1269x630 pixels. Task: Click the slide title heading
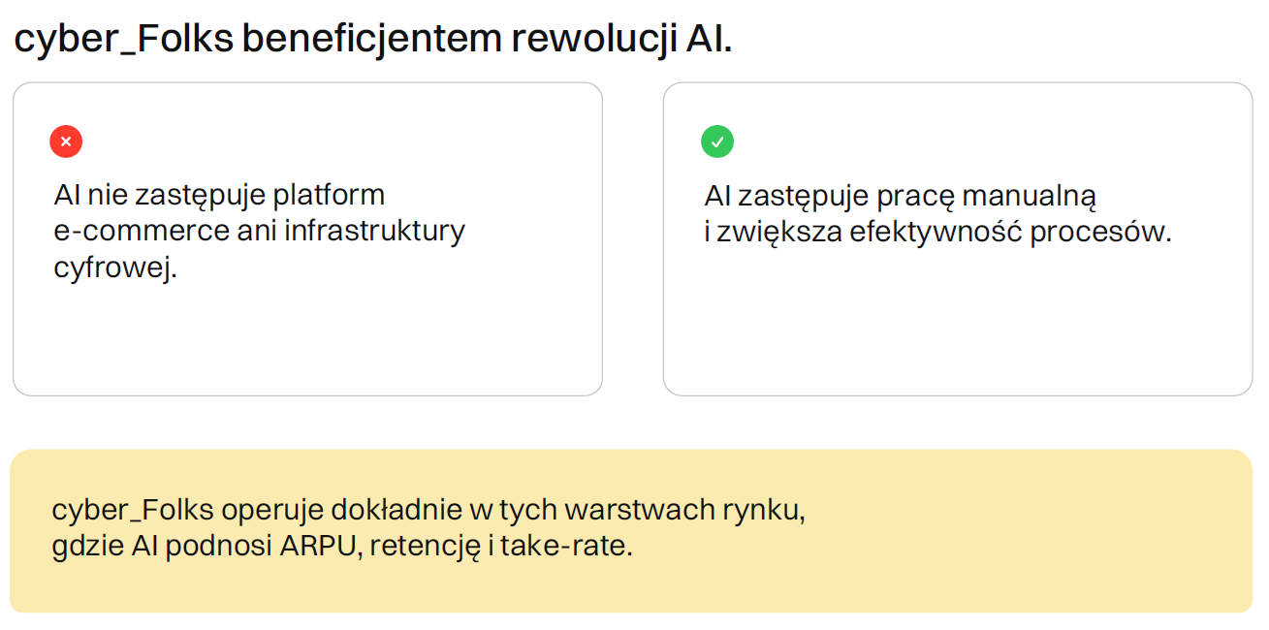[372, 40]
